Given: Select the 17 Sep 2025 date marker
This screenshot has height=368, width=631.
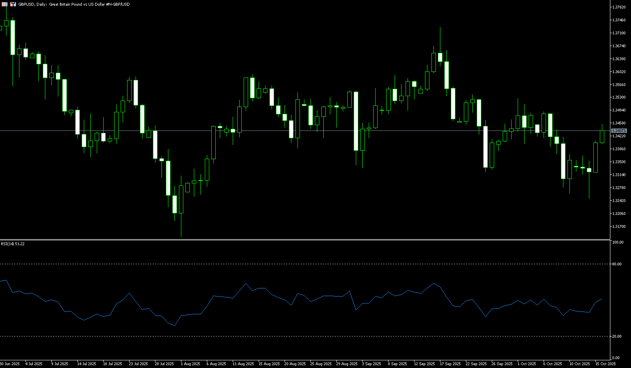Looking at the screenshot, I should (450, 364).
